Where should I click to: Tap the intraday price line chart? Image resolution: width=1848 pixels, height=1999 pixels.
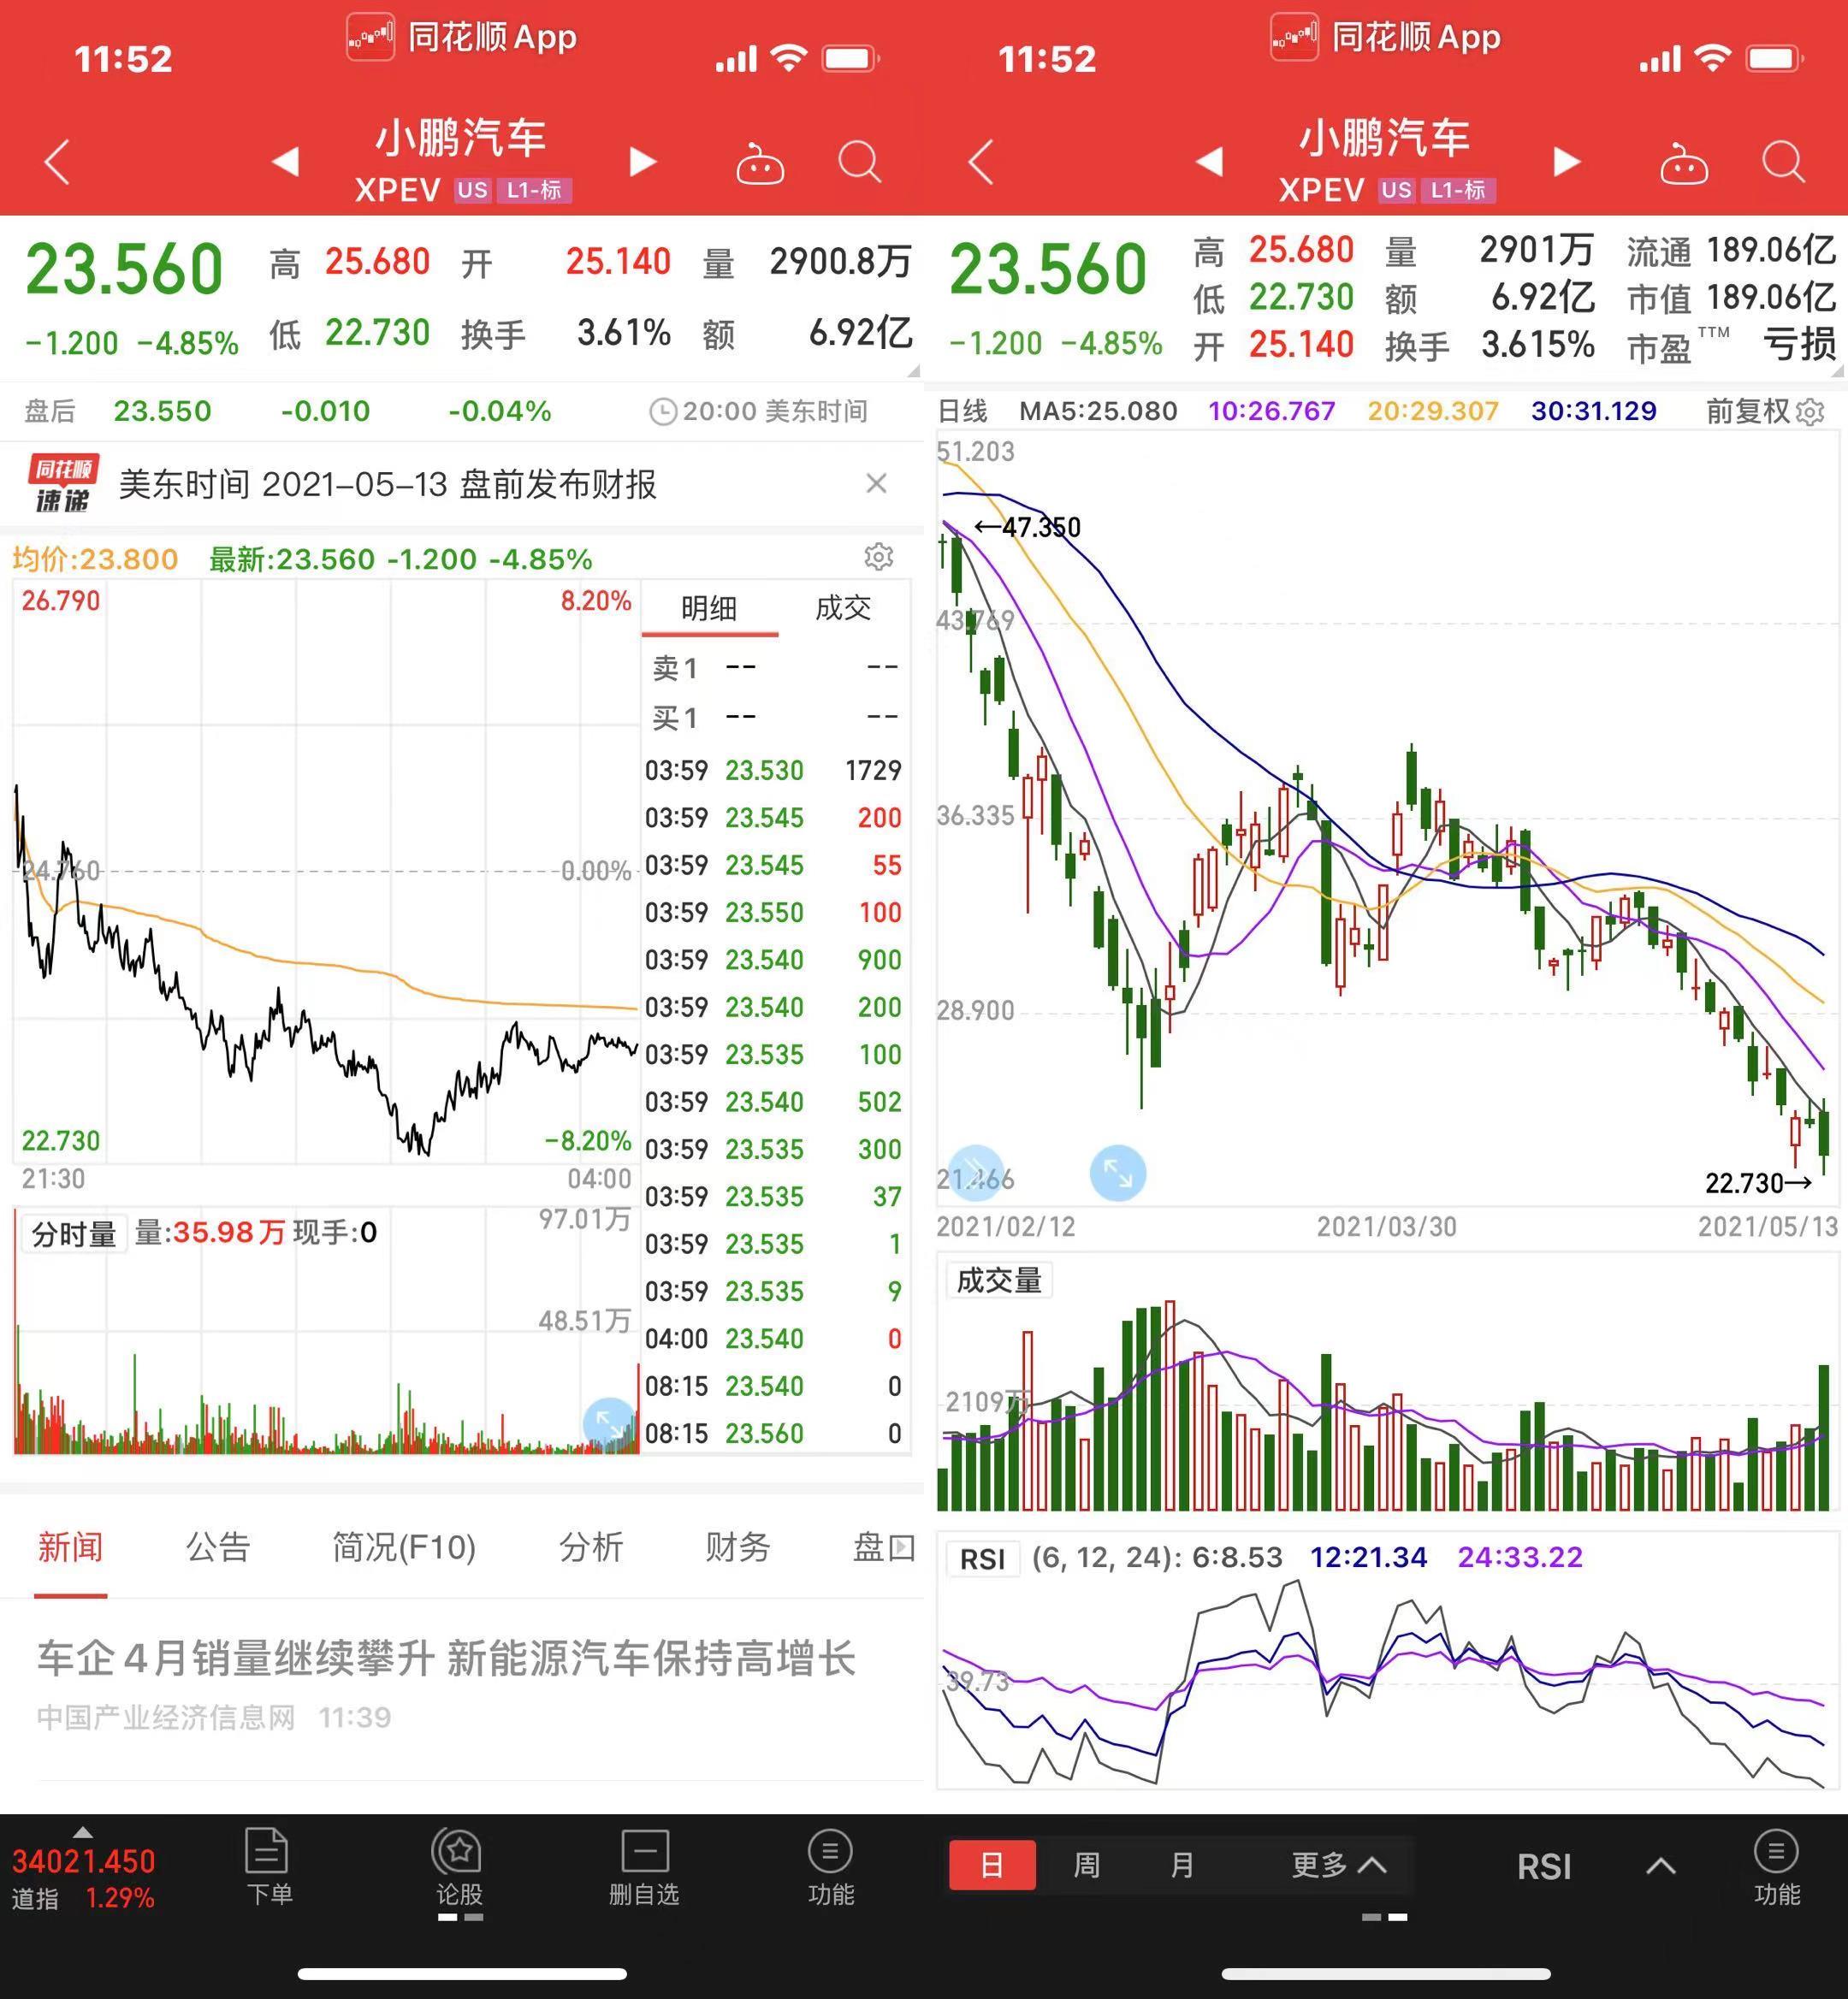point(326,870)
